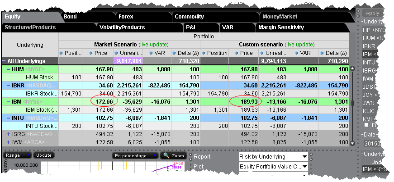Click the Zoom magnifier button
The height and width of the screenshot is (182, 394).
(x=173, y=155)
